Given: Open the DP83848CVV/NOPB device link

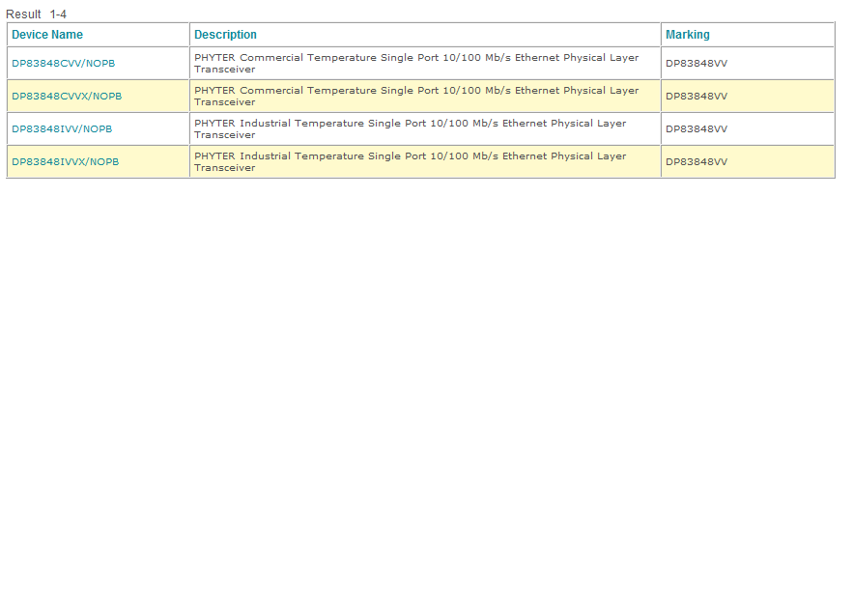Looking at the screenshot, I should (63, 63).
